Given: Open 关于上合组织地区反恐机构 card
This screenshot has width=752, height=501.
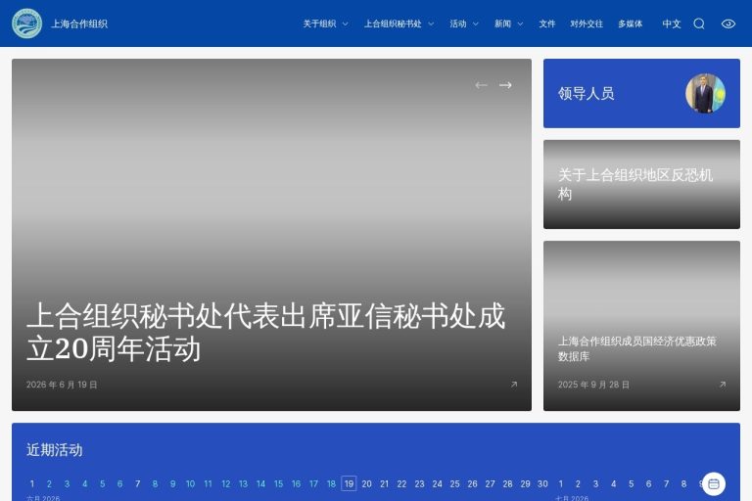Looking at the screenshot, I should pos(641,184).
